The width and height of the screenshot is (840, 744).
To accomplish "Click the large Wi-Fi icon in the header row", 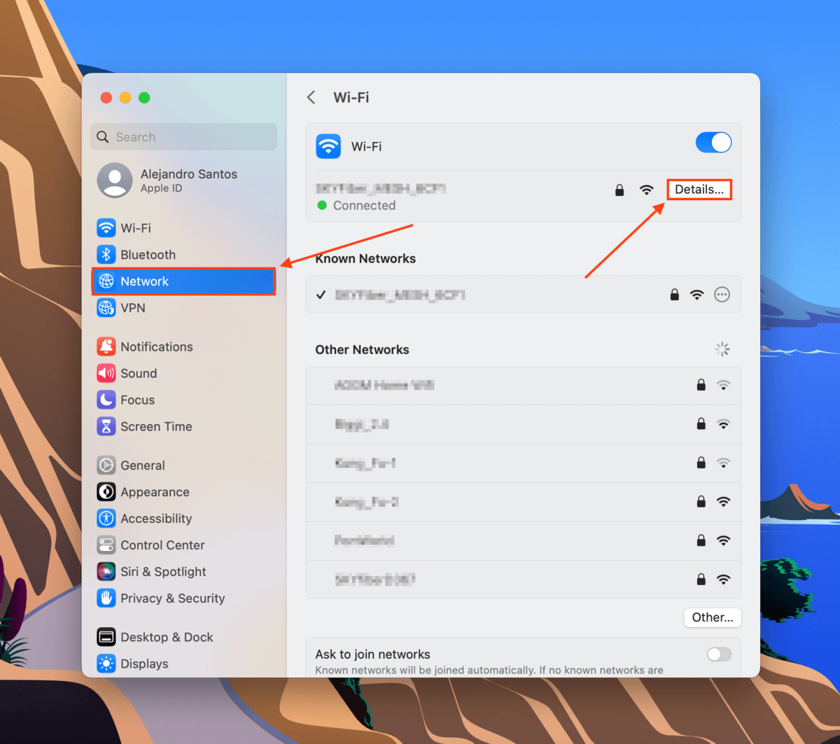I will [328, 146].
